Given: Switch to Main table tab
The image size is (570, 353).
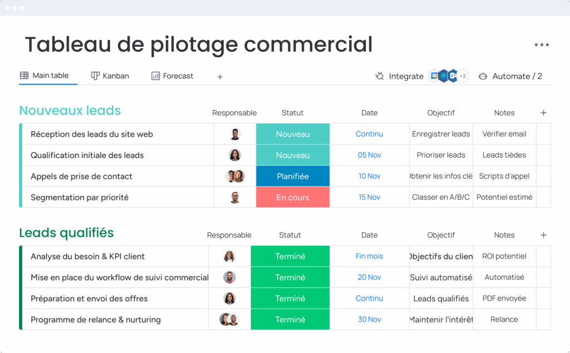Looking at the screenshot, I should point(45,76).
